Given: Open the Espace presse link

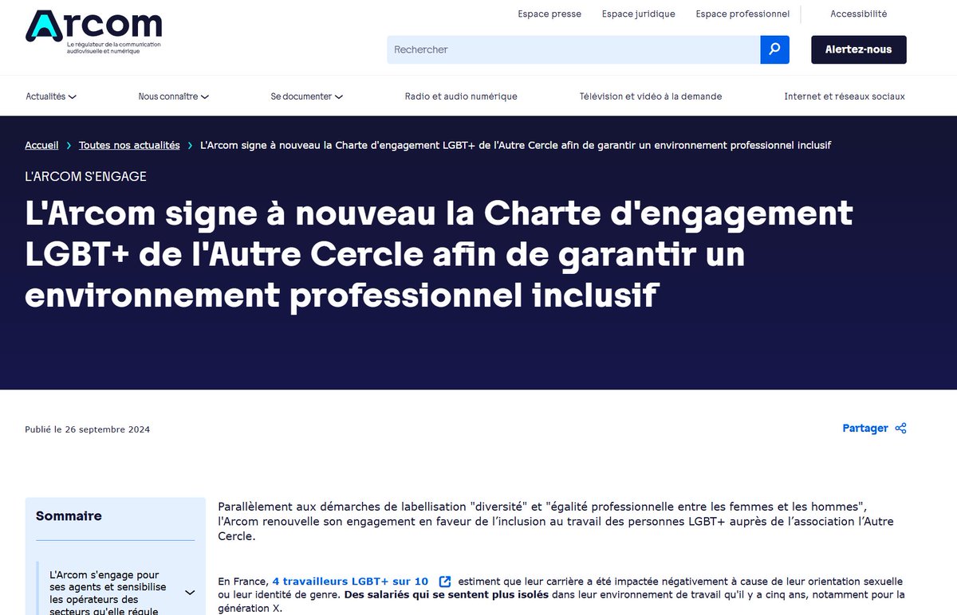Looking at the screenshot, I should 549,14.
